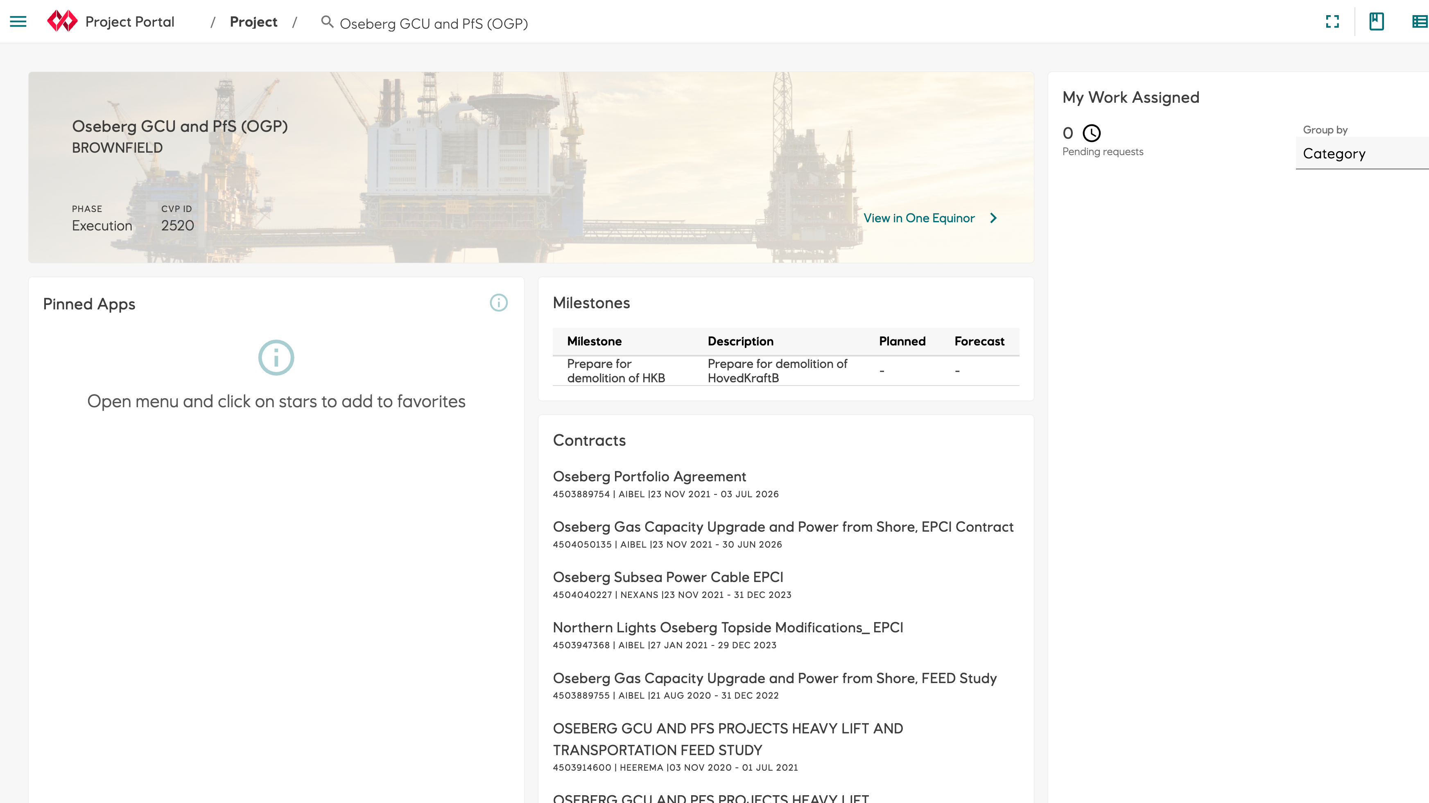Click the Planned column header

click(902, 341)
